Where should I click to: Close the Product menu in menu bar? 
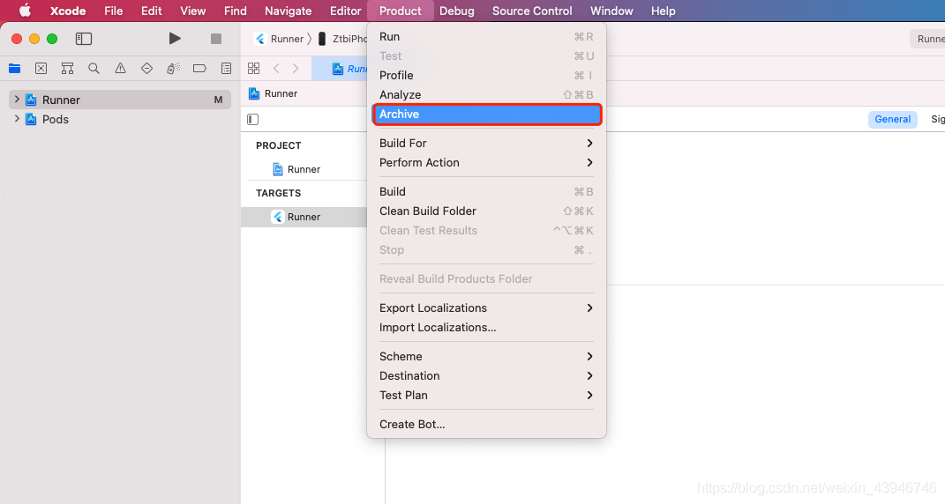(x=401, y=11)
